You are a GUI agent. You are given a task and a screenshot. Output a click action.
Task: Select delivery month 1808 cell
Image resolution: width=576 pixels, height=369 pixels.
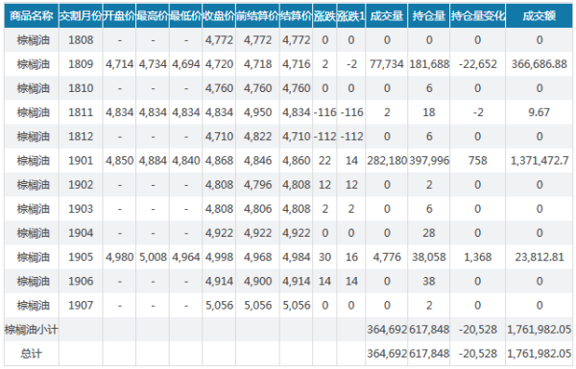[x=81, y=40]
